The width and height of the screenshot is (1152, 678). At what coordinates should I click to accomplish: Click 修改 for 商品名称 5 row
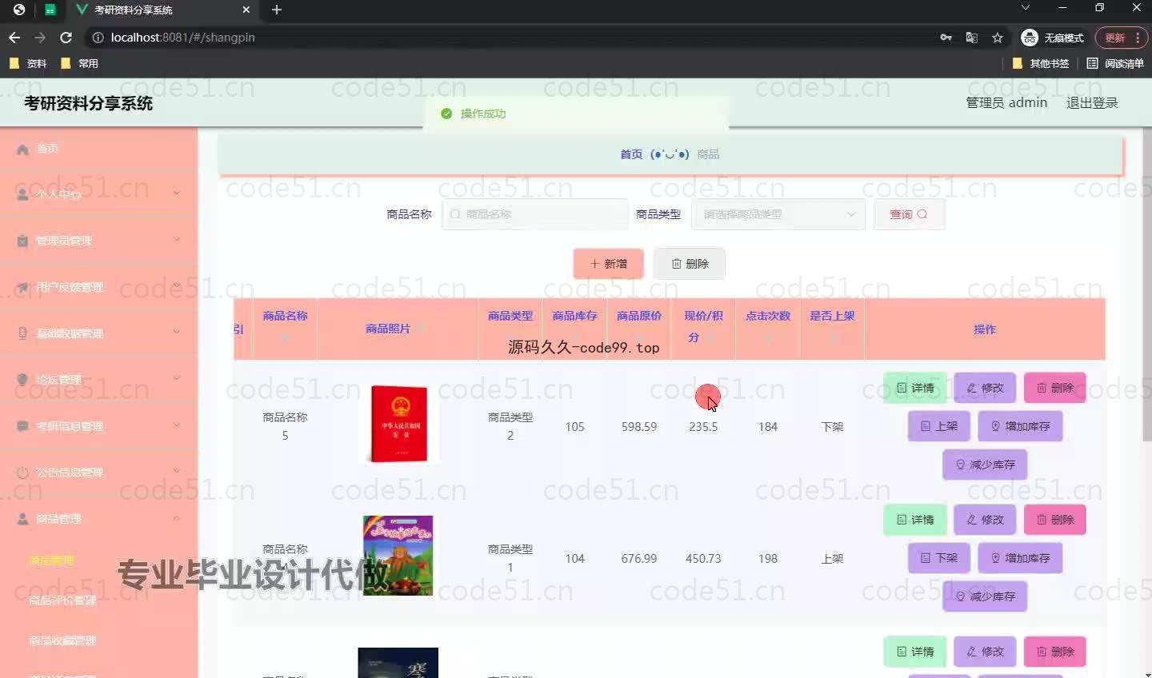tap(985, 388)
